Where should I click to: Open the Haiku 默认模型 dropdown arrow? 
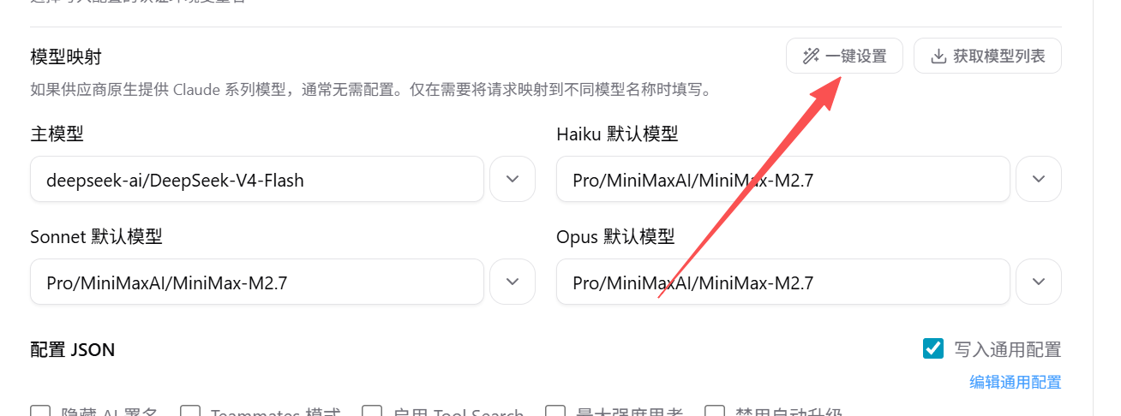tap(1039, 179)
